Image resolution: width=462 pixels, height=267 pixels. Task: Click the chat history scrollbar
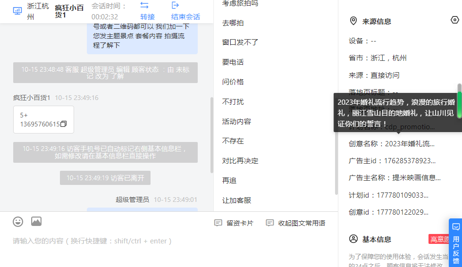(x=211, y=135)
